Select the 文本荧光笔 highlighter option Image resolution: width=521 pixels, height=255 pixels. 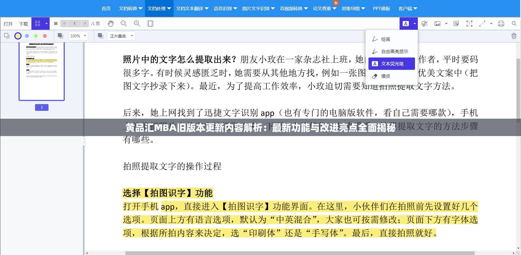392,64
